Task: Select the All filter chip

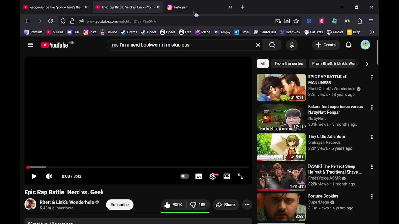Action: tap(263, 63)
